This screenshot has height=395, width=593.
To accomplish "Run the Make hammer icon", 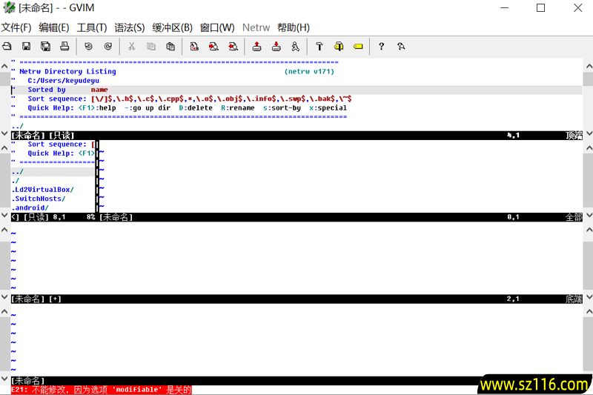I will [319, 46].
